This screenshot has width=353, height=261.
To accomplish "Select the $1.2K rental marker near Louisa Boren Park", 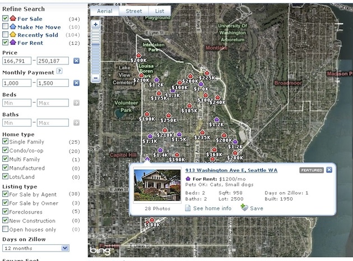I will point(156,80).
